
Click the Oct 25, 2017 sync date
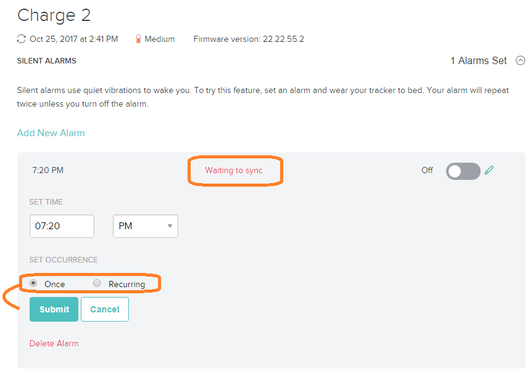[73, 39]
